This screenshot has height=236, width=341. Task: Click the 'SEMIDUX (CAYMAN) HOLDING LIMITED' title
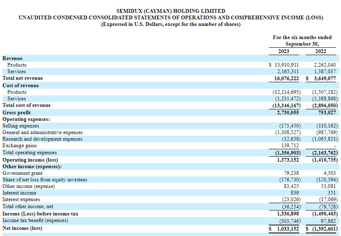[171, 11]
